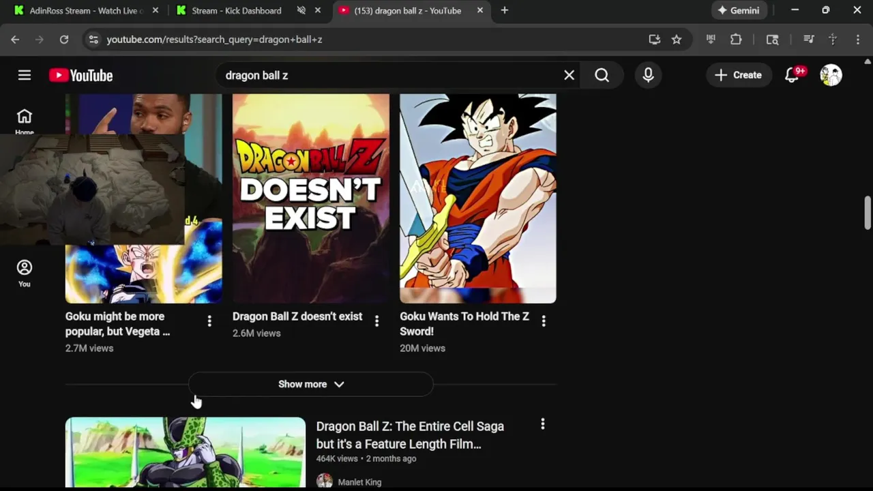873x491 pixels.
Task: Open options for 'Dragon Ball Z doesn't exist'
Action: point(376,321)
